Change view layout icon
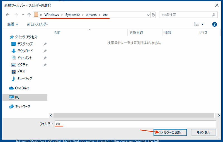 [196, 24]
